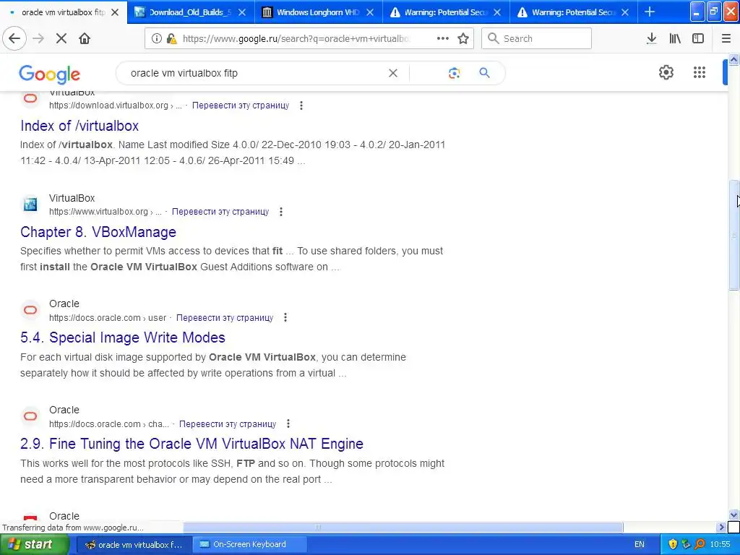Image resolution: width=740 pixels, height=555 pixels.
Task: Open options dots for Chapter 8 VBoxManage result
Action: click(x=281, y=212)
